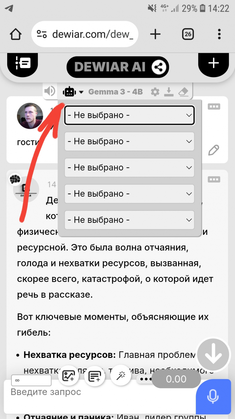235x419 pixels.
Task: Expand the third 'Не выбрано' dropdown
Action: pyautogui.click(x=129, y=168)
